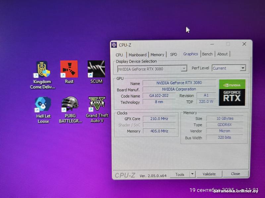Image resolution: width=265 pixels, height=198 pixels.
Task: Select the Hell Let Loose shortcut
Action: (x=43, y=105)
